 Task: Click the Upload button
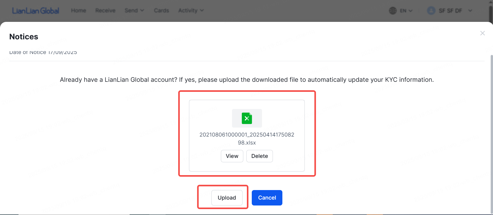227,198
